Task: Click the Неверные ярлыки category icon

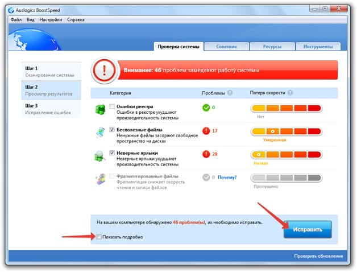Action: [x=99, y=156]
